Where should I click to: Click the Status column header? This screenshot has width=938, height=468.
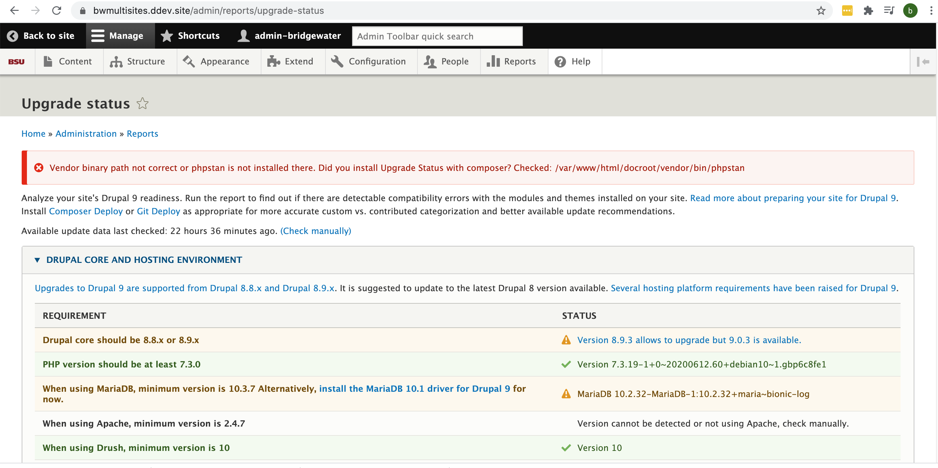pos(579,316)
